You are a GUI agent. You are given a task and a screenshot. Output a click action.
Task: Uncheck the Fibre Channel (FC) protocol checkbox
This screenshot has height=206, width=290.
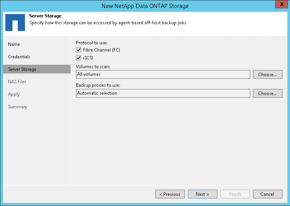[79, 50]
